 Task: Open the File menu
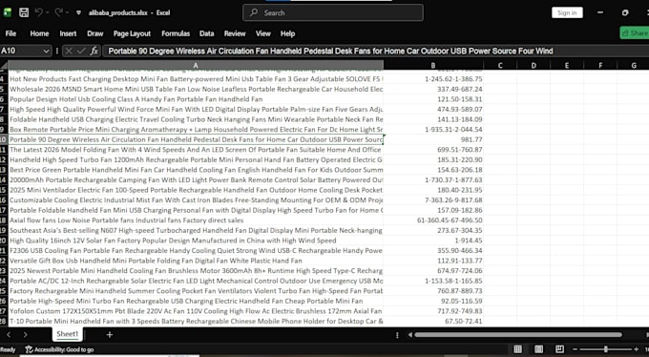[10, 33]
